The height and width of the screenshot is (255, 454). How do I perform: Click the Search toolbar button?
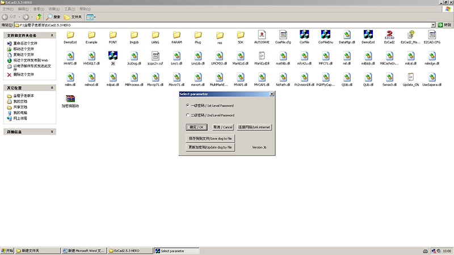53,17
